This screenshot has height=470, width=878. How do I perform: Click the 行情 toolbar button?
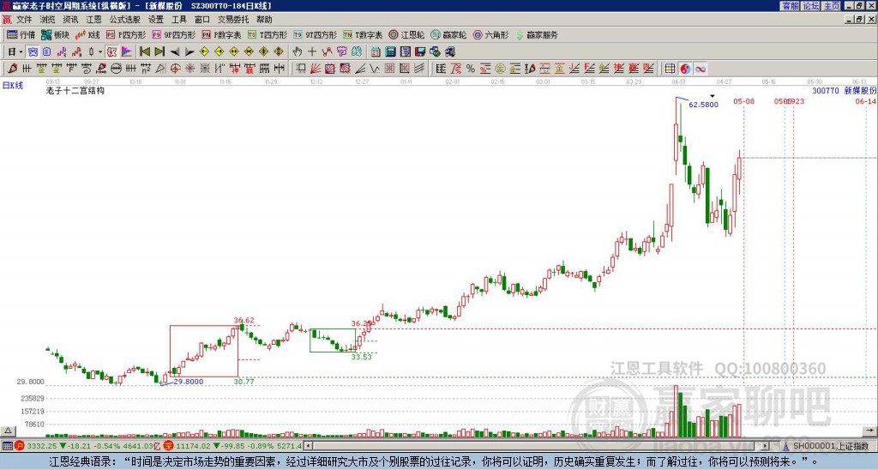coord(21,34)
